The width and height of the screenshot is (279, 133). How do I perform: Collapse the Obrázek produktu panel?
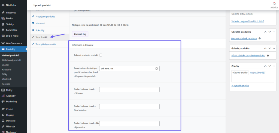coord(274,32)
